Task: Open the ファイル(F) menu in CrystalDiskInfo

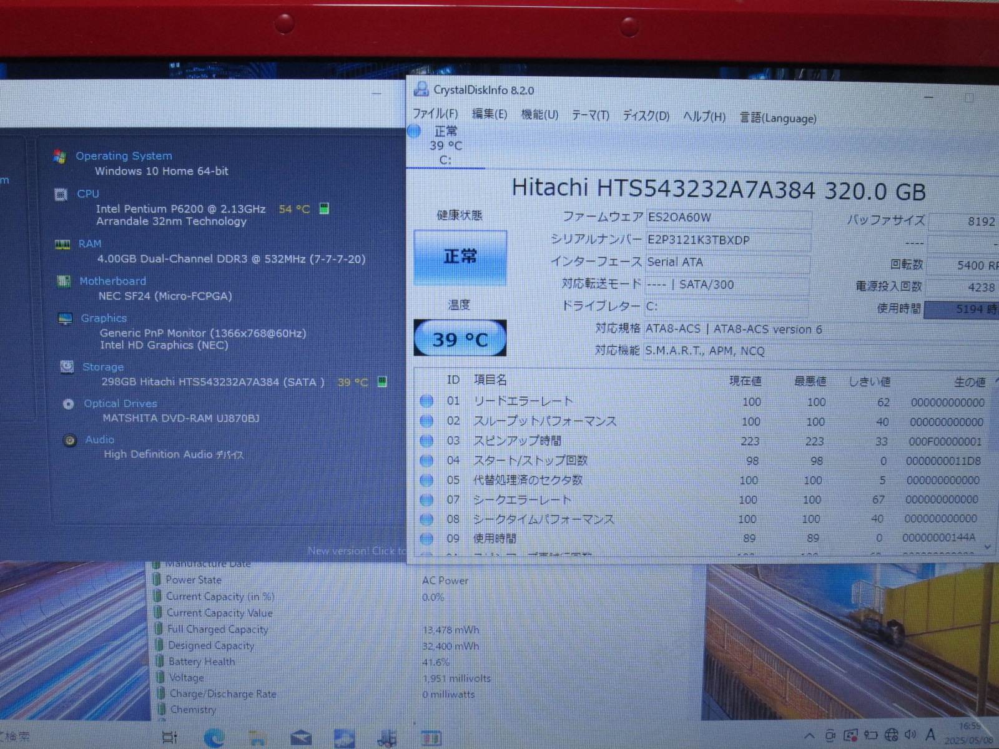Action: click(435, 114)
